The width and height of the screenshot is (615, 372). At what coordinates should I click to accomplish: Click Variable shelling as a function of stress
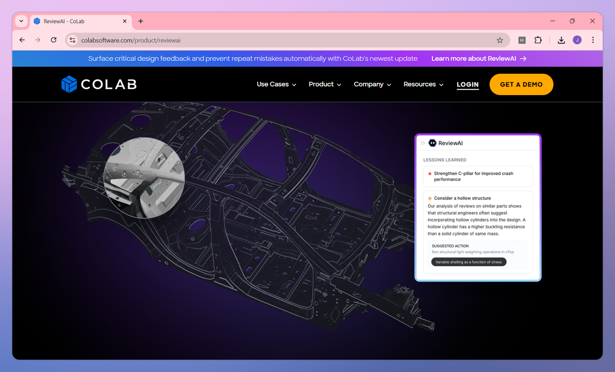[469, 262]
